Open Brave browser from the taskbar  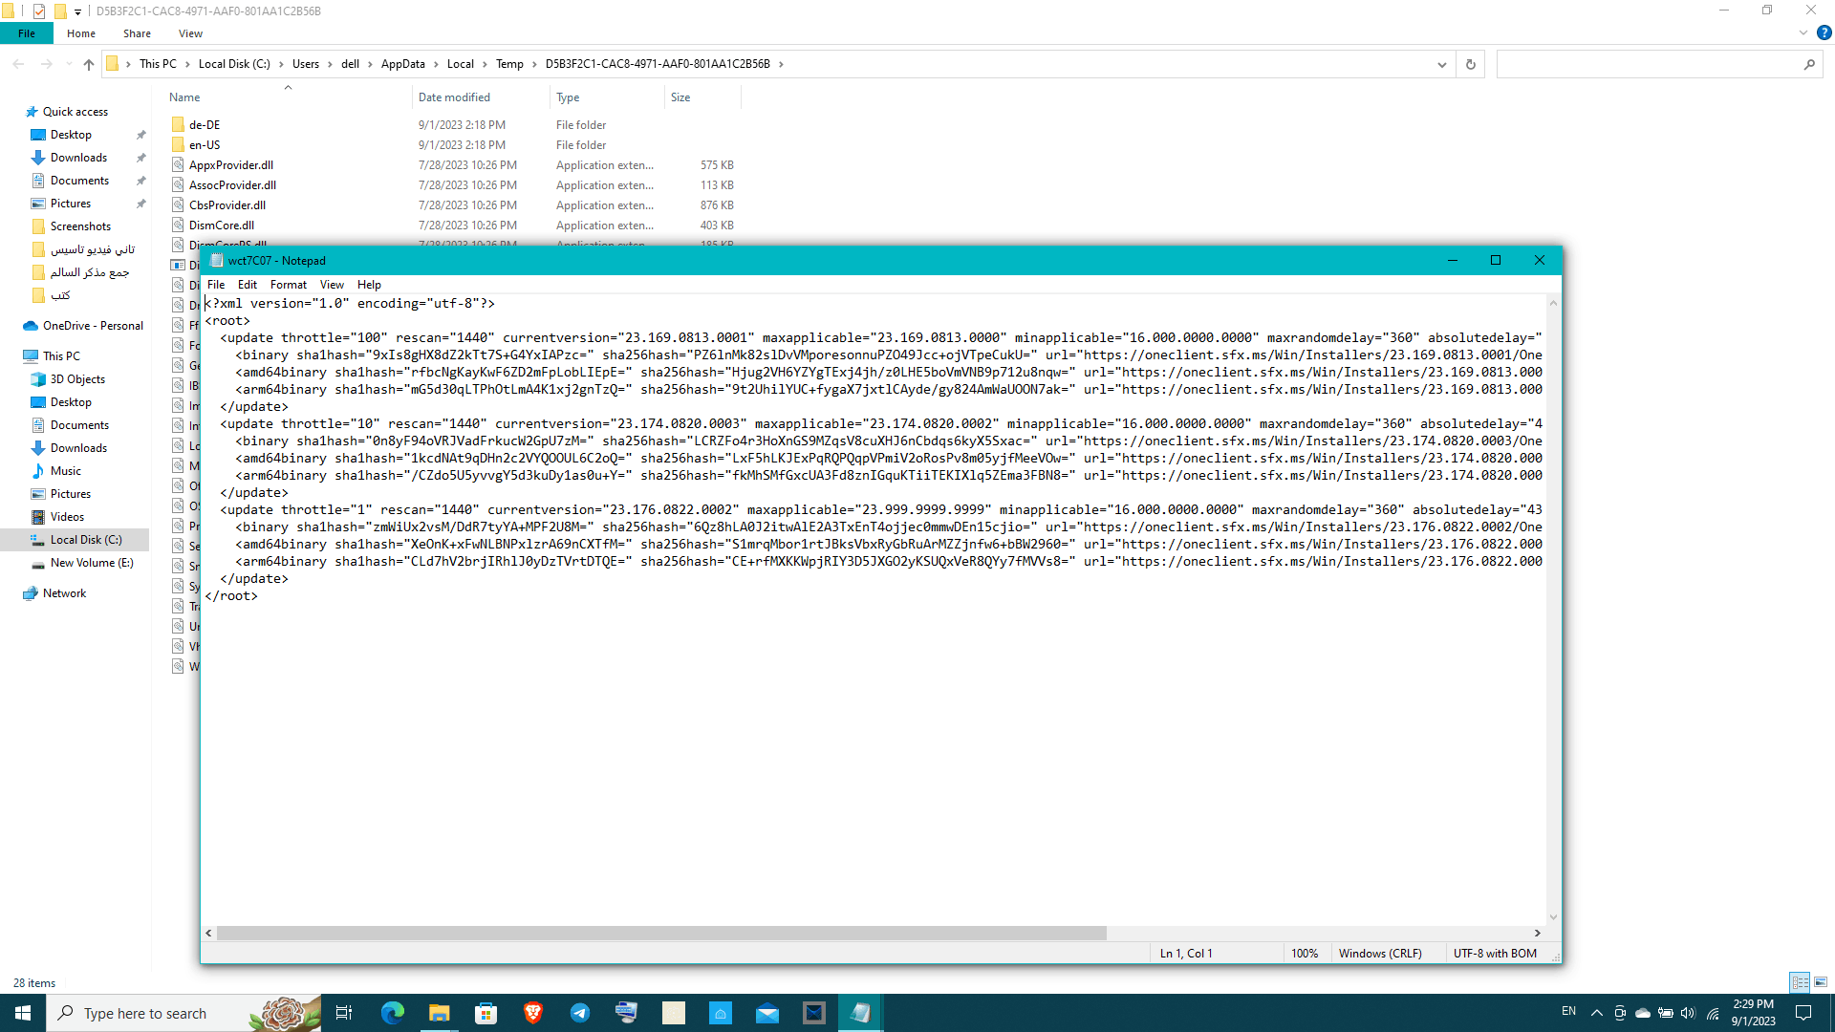point(533,1013)
